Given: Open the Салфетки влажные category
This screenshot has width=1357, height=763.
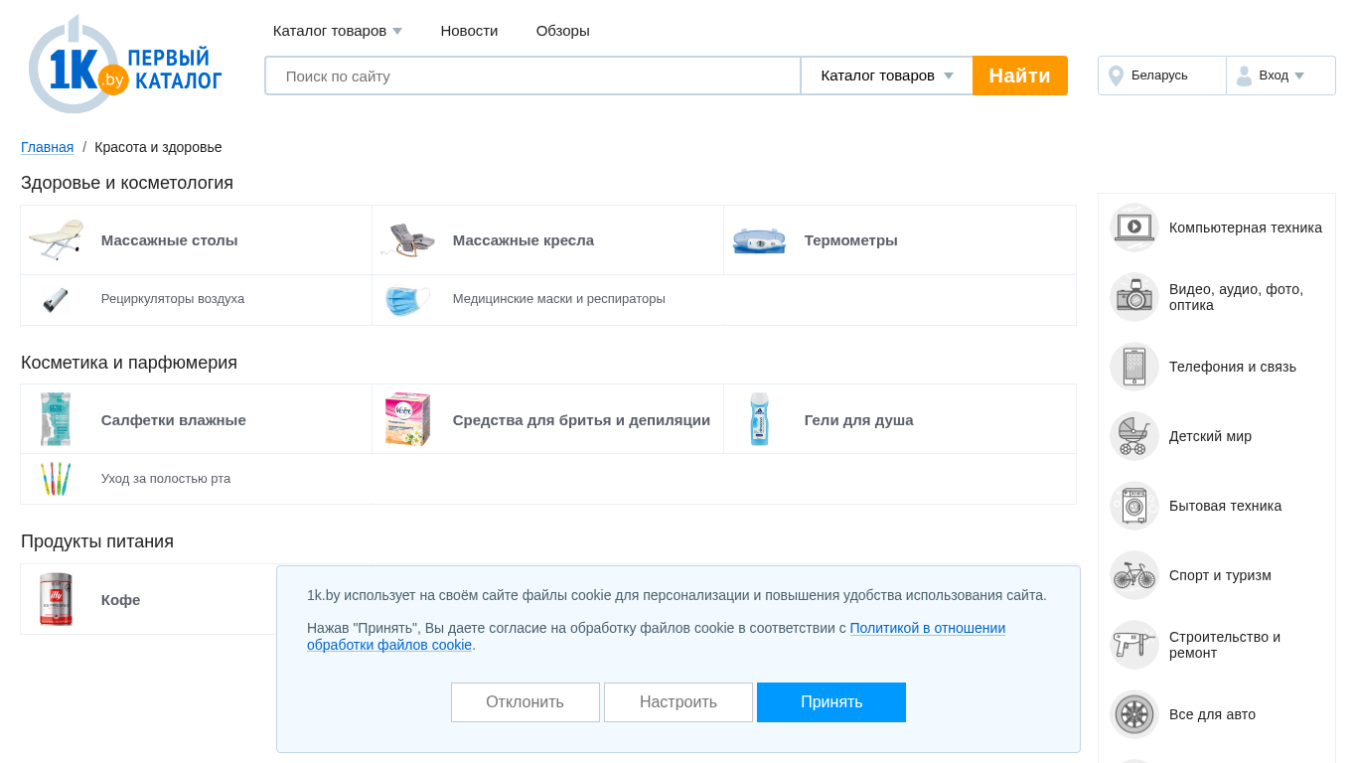Looking at the screenshot, I should [174, 420].
